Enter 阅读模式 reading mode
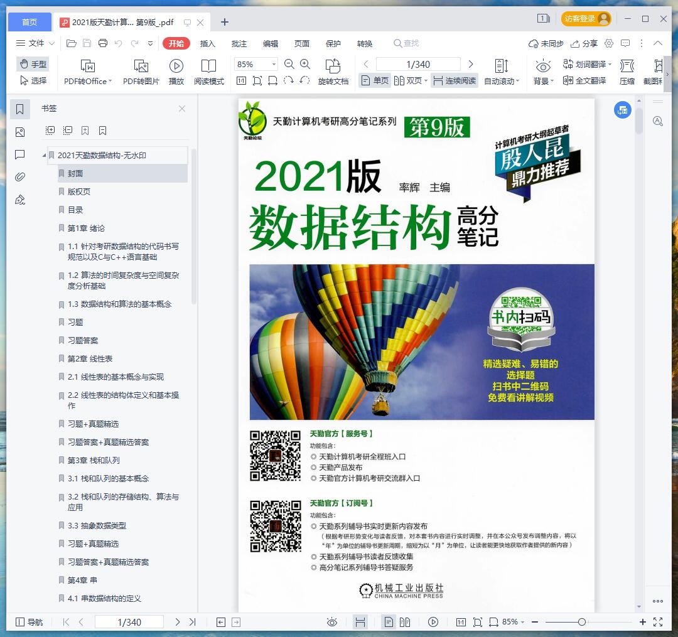This screenshot has width=678, height=637. (x=209, y=72)
